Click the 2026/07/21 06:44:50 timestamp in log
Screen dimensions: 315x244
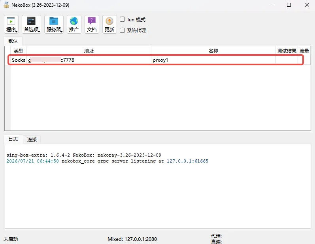coord(32,161)
